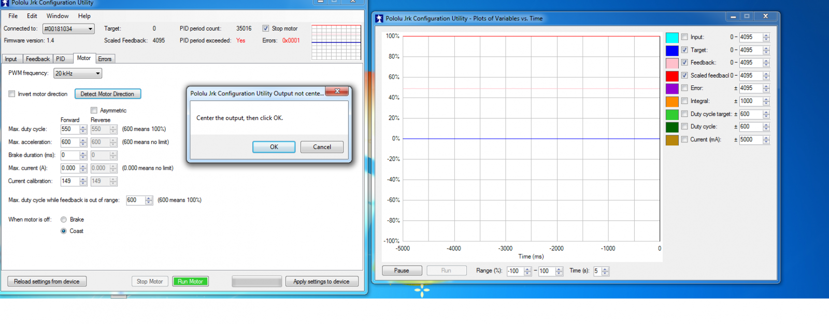Click the Forward Max. acceleration stepper
Image resolution: width=829 pixels, height=324 pixels.
tap(83, 142)
